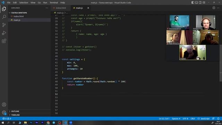Open the Help menu

[62, 2]
